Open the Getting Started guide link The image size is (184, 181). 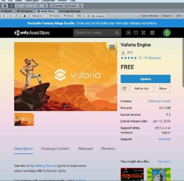tap(46, 165)
